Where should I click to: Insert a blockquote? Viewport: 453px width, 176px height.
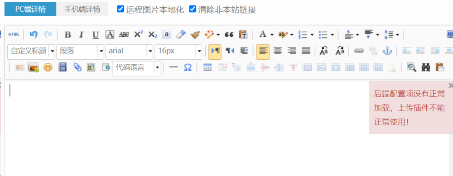click(x=229, y=35)
